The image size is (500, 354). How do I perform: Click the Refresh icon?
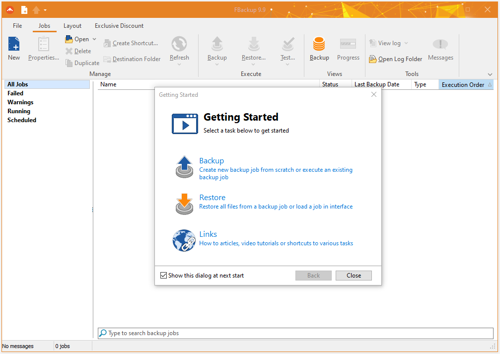[179, 44]
